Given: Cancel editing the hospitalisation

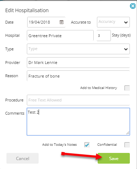Looking at the screenshot, I should coord(23,158).
